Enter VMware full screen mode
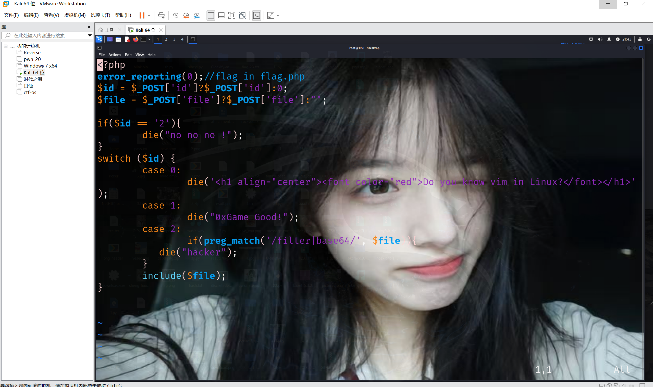 [232, 15]
